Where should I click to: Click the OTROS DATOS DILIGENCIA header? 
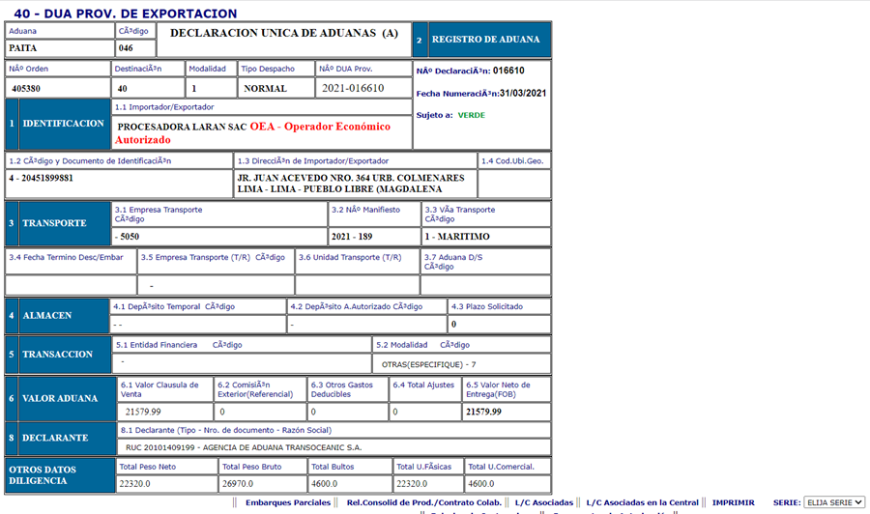click(x=43, y=475)
